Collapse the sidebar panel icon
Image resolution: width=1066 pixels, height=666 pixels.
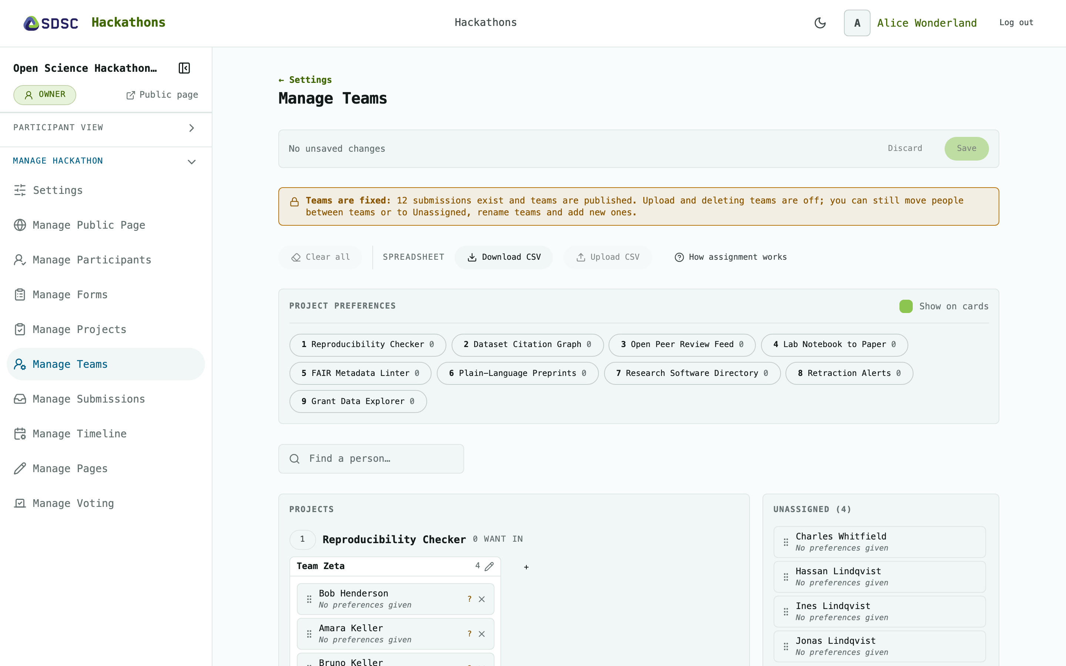(x=184, y=68)
